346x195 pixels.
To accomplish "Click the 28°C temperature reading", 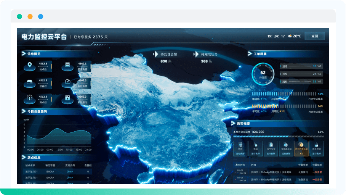I will [297, 36].
